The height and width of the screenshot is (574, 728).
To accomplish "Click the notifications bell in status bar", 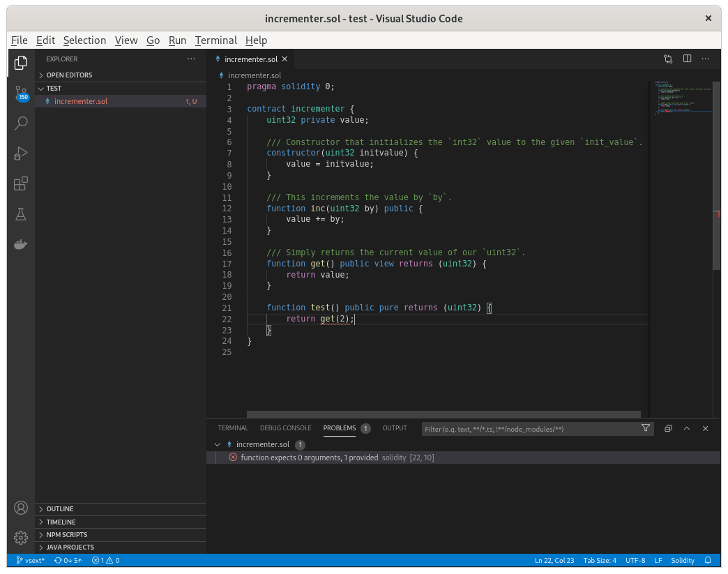I will point(708,560).
